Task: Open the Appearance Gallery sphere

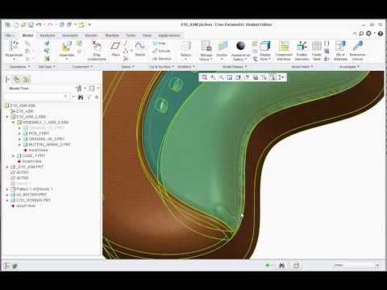Action: pyautogui.click(x=240, y=46)
